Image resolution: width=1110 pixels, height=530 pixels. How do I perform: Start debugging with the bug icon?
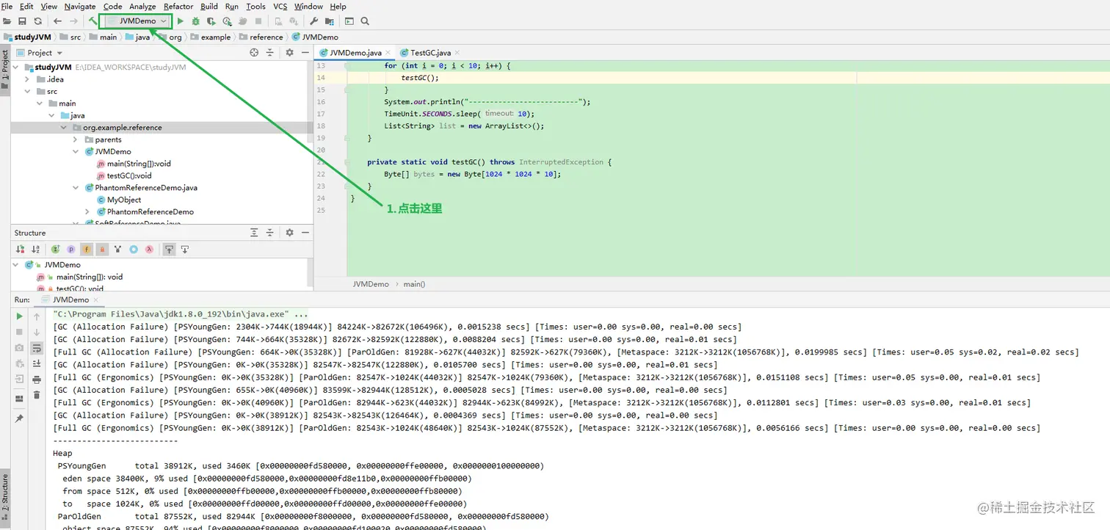tap(196, 21)
